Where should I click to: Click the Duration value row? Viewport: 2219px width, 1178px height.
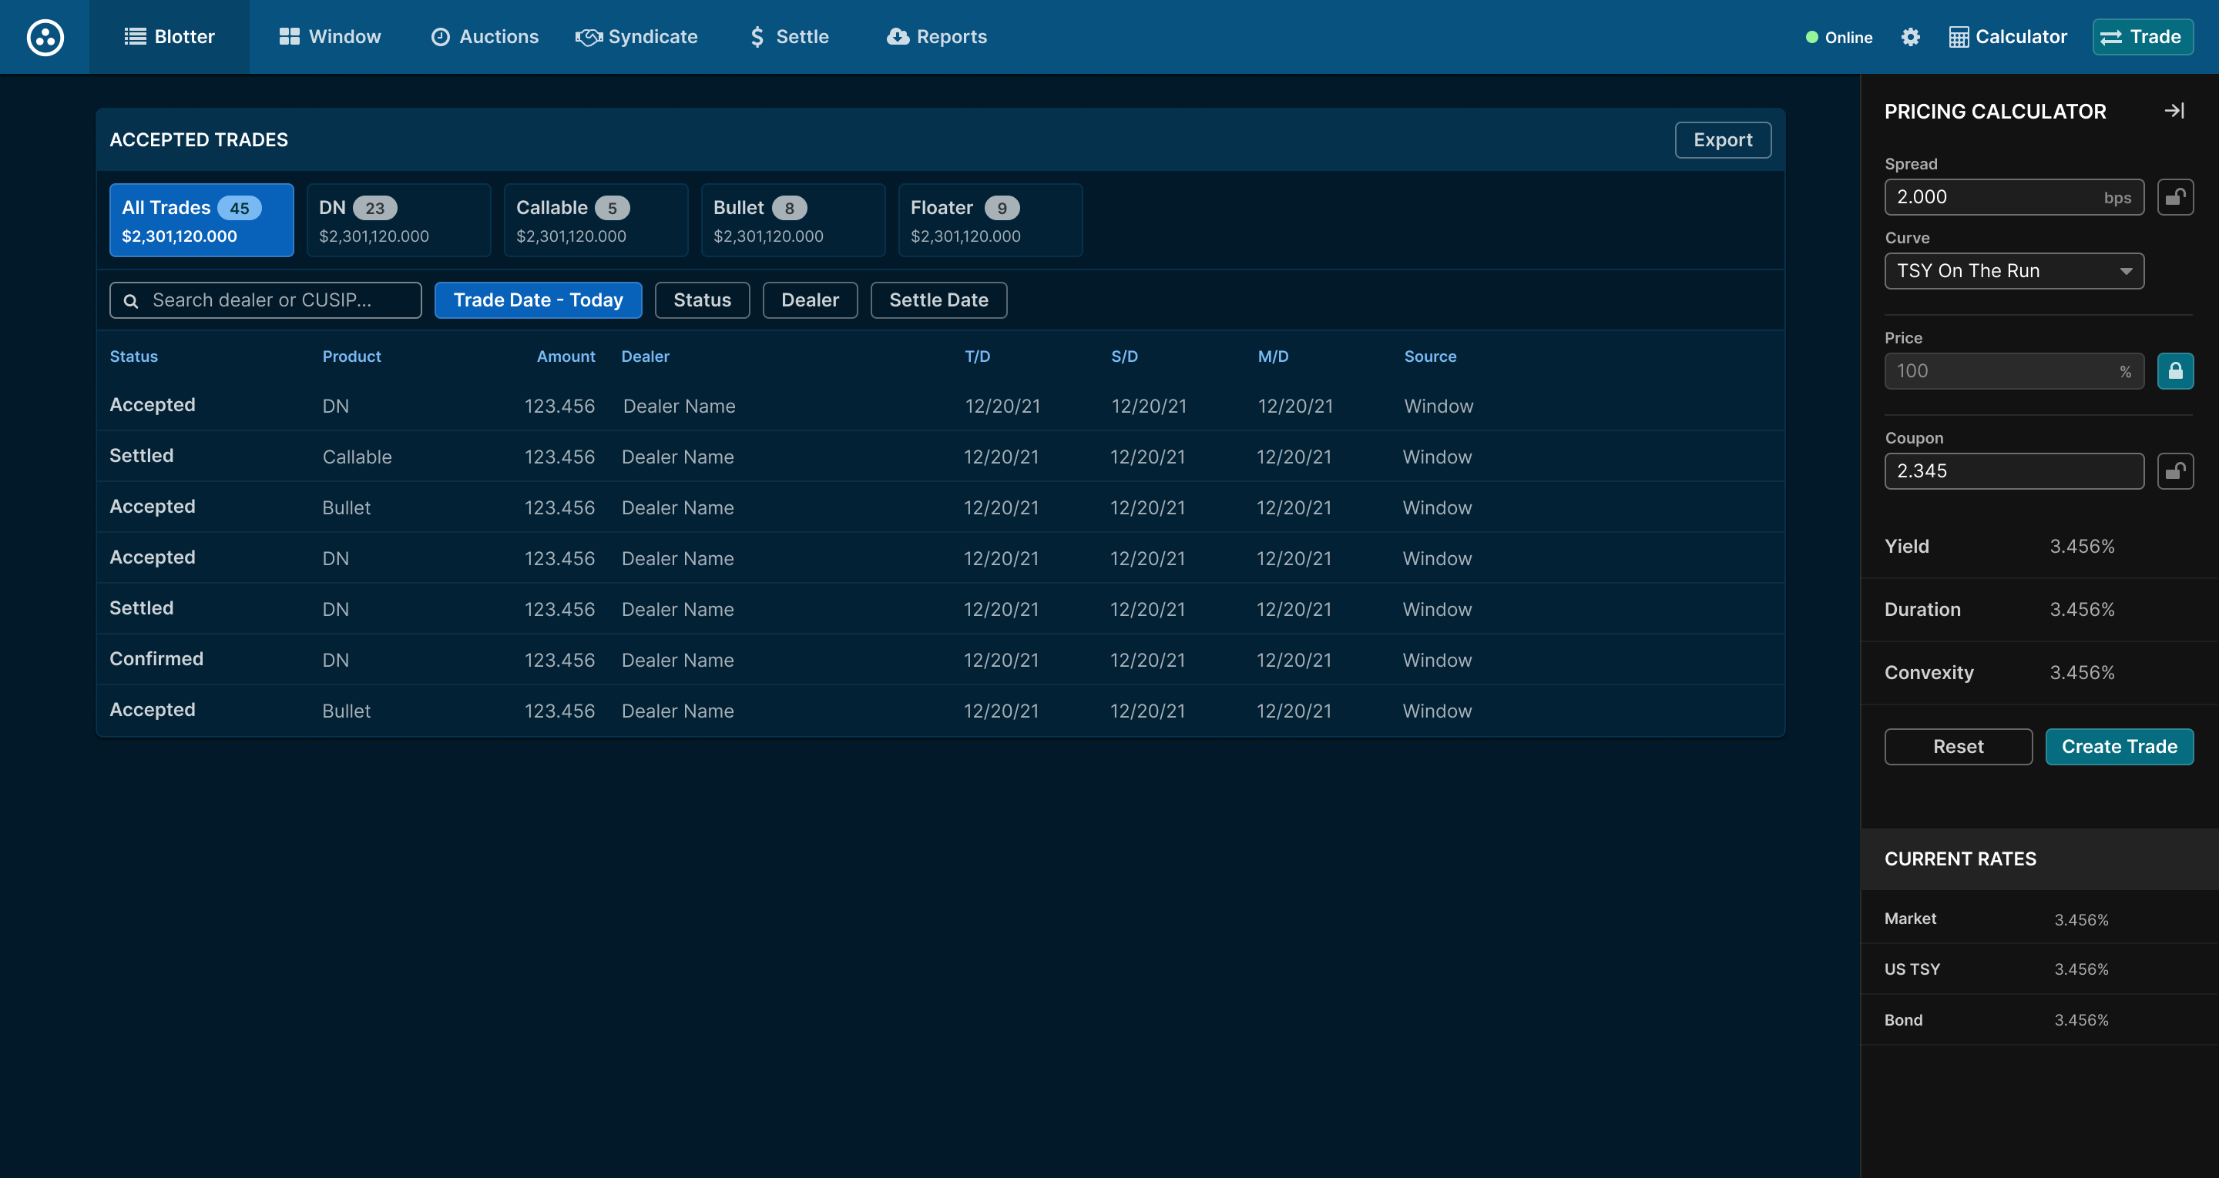2039,610
